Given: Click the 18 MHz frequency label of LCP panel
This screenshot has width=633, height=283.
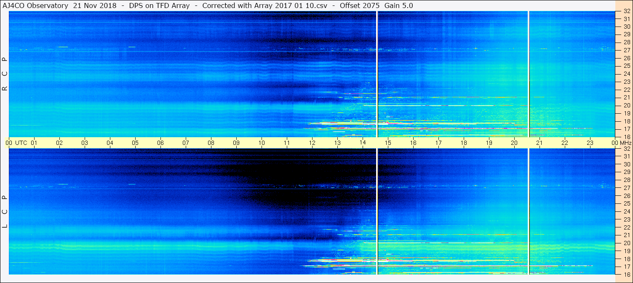Looking at the screenshot, I should tap(626, 259).
